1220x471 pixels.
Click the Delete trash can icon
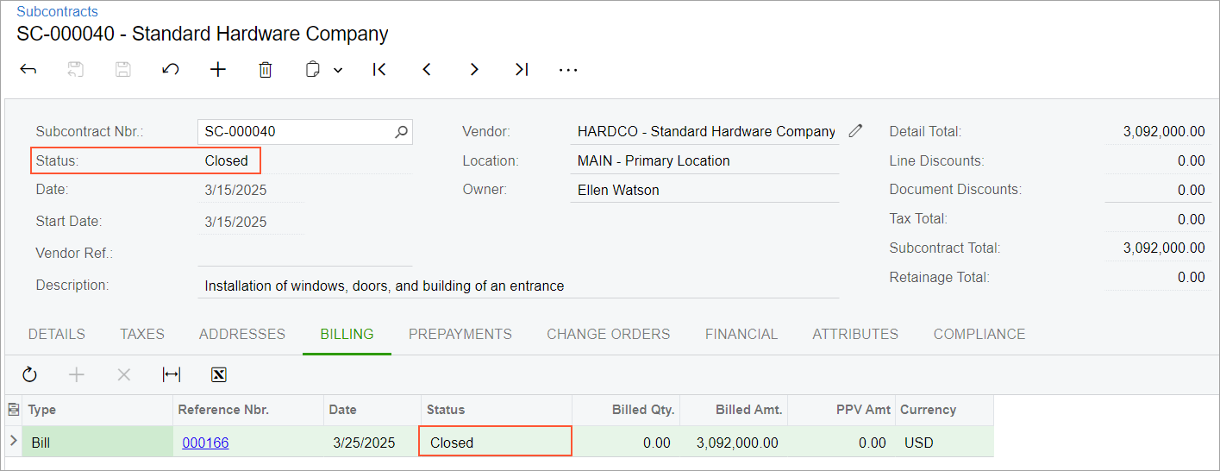coord(266,70)
